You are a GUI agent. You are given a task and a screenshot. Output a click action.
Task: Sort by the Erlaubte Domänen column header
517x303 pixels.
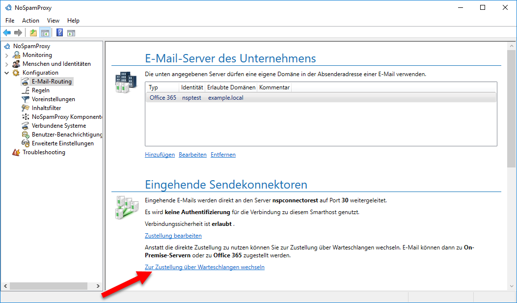(x=231, y=87)
